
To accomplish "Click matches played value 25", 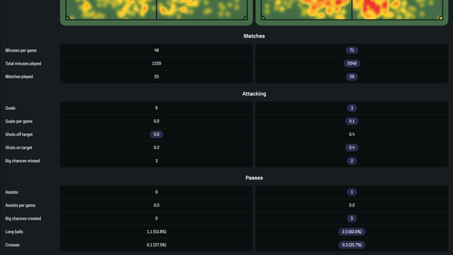I will pos(156,76).
